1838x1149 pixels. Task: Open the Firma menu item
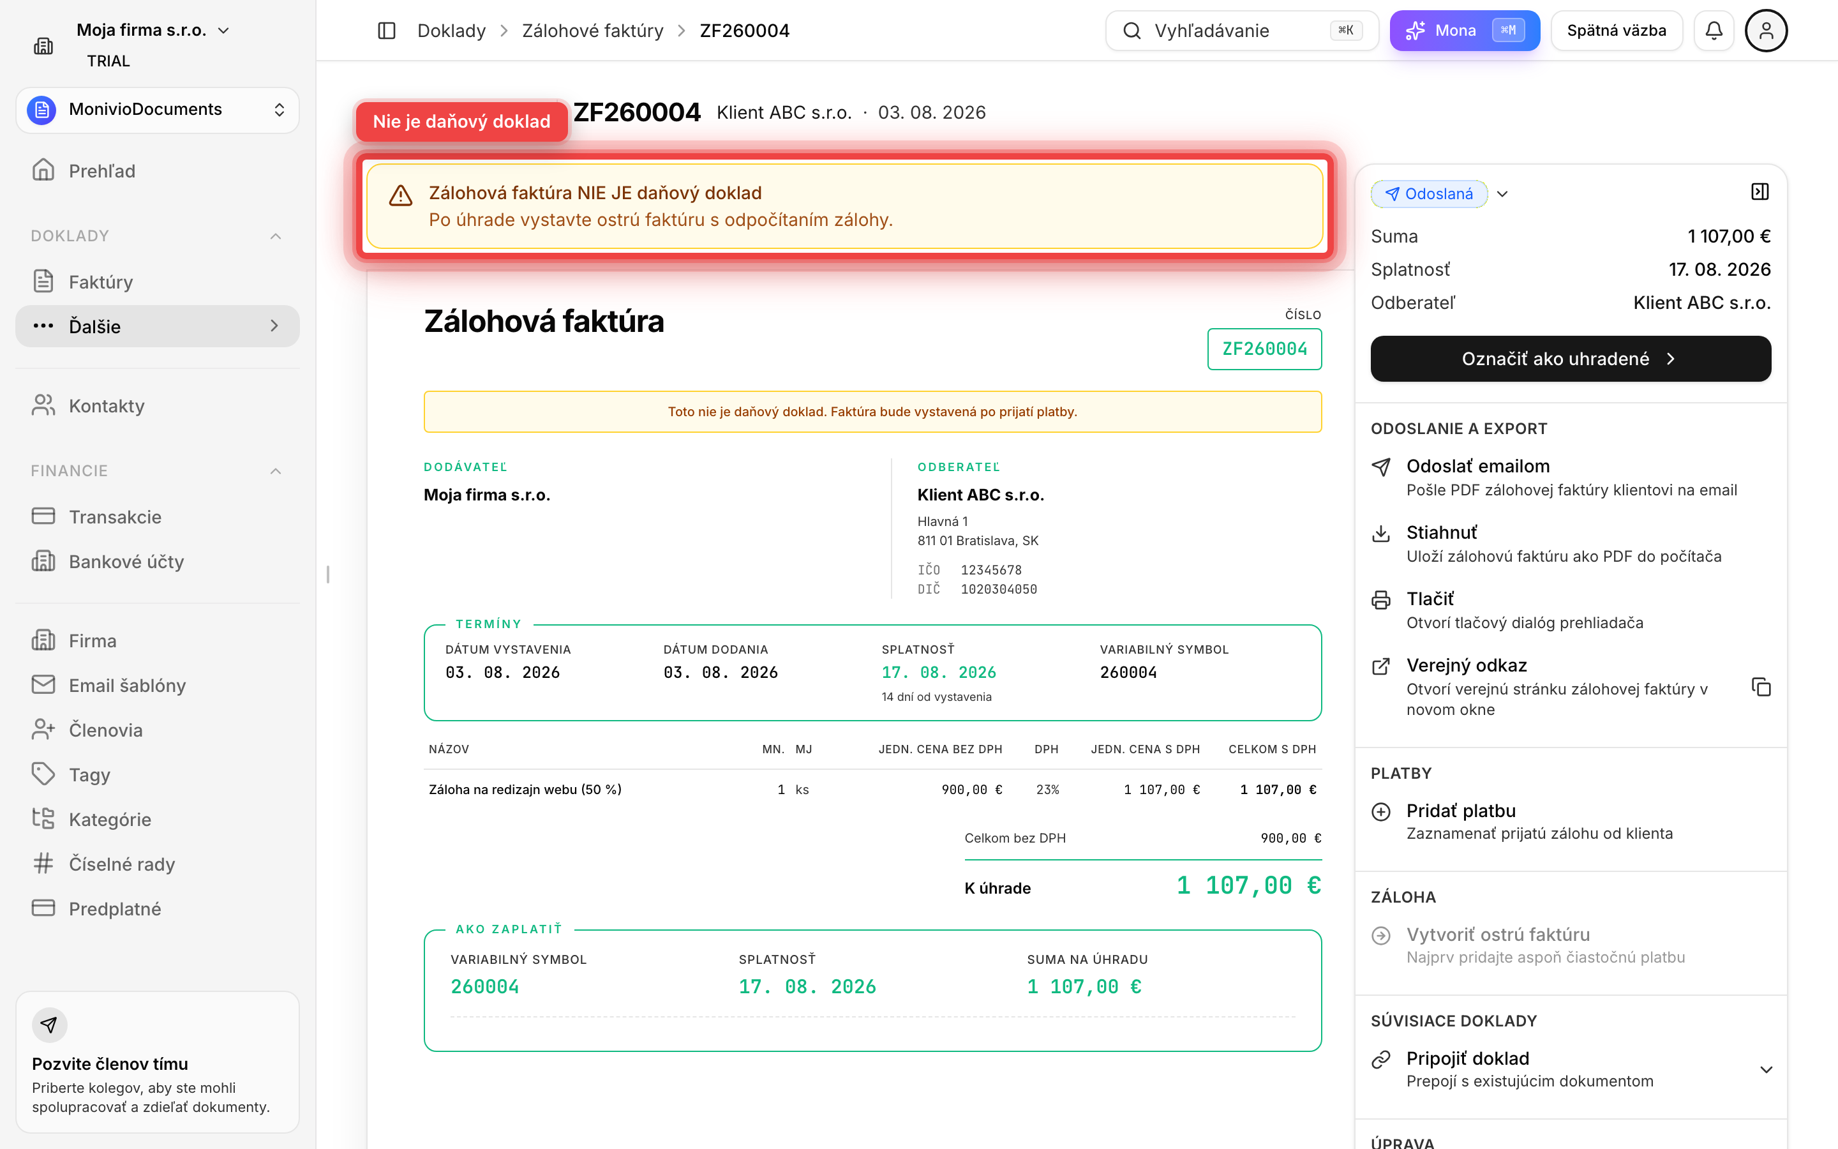[x=158, y=641]
